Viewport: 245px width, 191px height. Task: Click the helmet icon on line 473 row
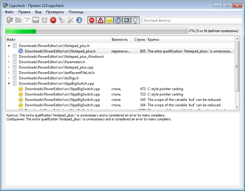[x=21, y=89]
